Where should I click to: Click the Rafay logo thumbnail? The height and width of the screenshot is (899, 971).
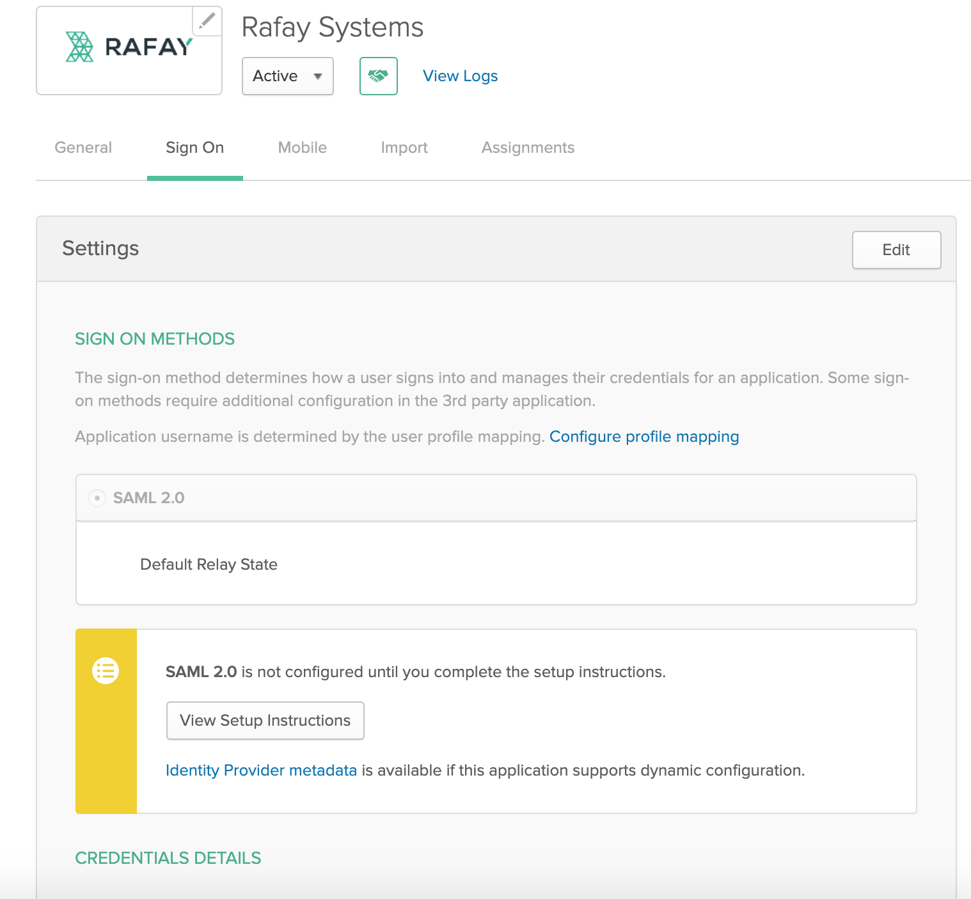129,51
